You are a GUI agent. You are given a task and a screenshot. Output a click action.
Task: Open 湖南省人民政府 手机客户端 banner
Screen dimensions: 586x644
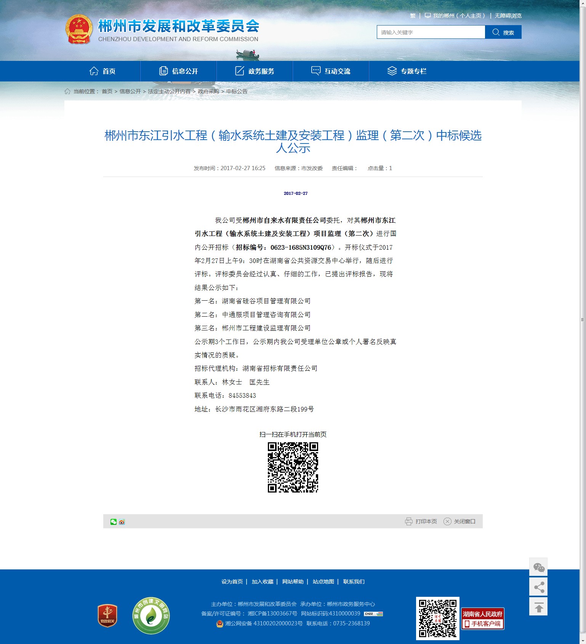pyautogui.click(x=483, y=618)
